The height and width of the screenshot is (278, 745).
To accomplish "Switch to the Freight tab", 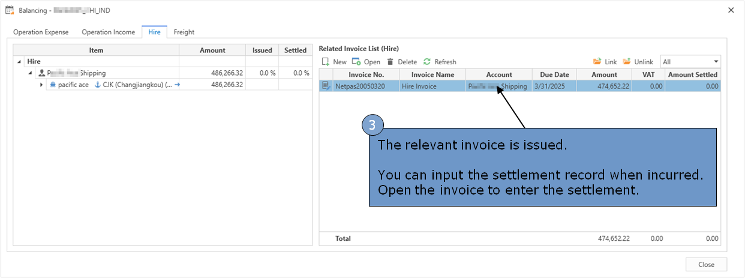I will coord(184,32).
